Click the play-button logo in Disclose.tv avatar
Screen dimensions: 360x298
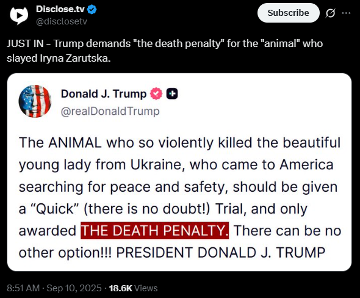[x=20, y=16]
